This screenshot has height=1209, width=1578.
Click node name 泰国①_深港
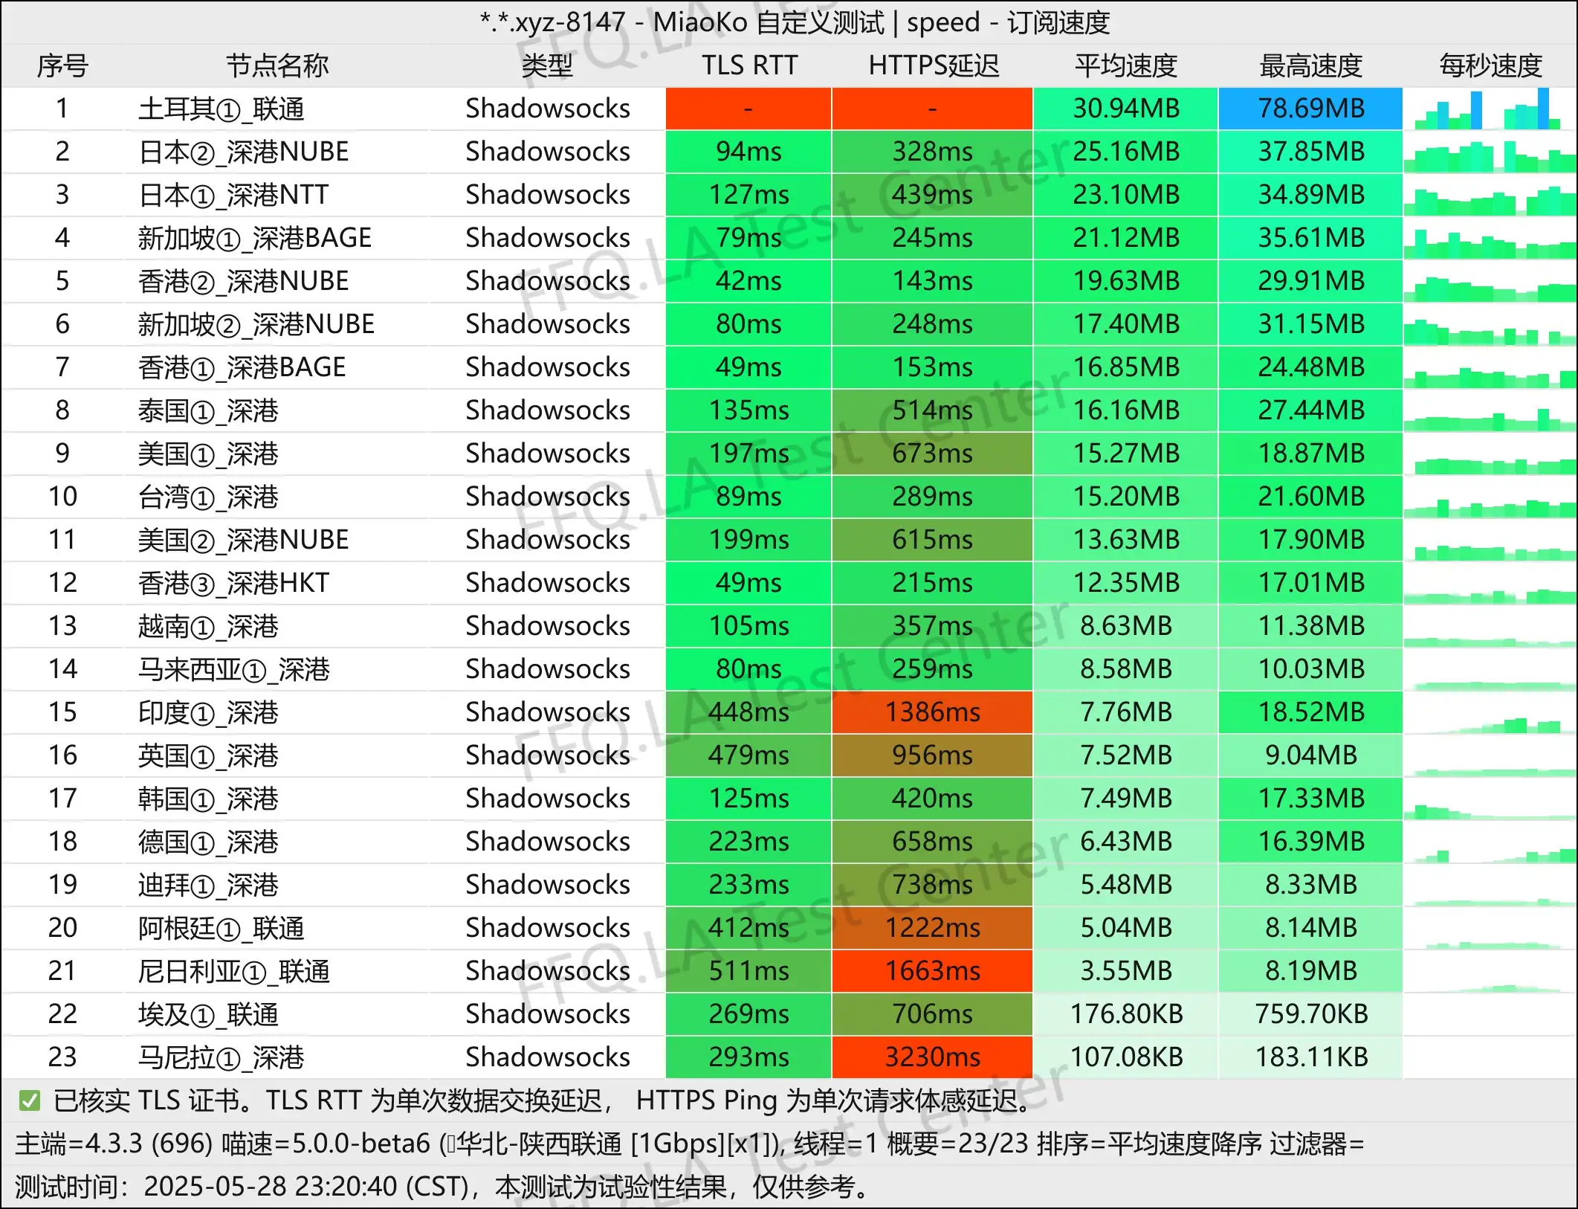tap(208, 411)
